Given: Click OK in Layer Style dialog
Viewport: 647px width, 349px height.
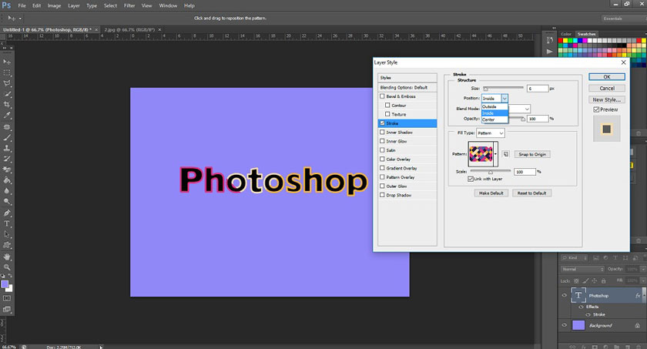Looking at the screenshot, I should click(607, 77).
